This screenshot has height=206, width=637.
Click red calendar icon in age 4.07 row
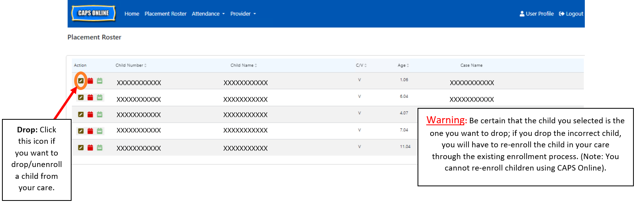click(x=90, y=114)
